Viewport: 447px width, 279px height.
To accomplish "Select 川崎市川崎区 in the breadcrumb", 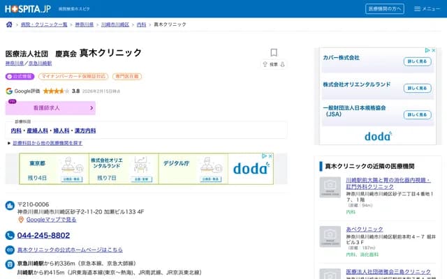I will click(x=115, y=24).
